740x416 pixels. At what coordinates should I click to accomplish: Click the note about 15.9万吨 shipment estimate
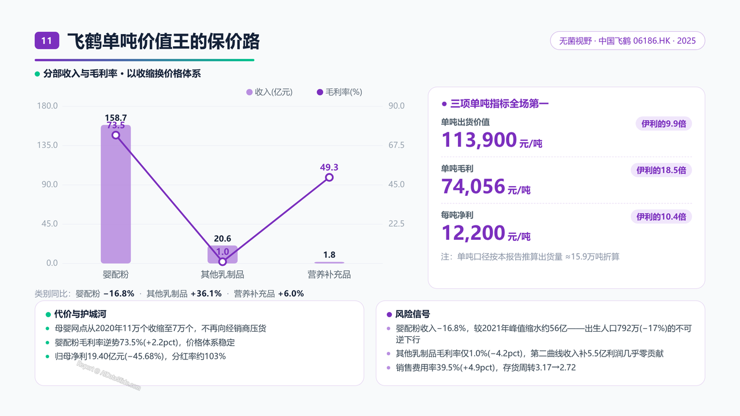[x=530, y=257]
